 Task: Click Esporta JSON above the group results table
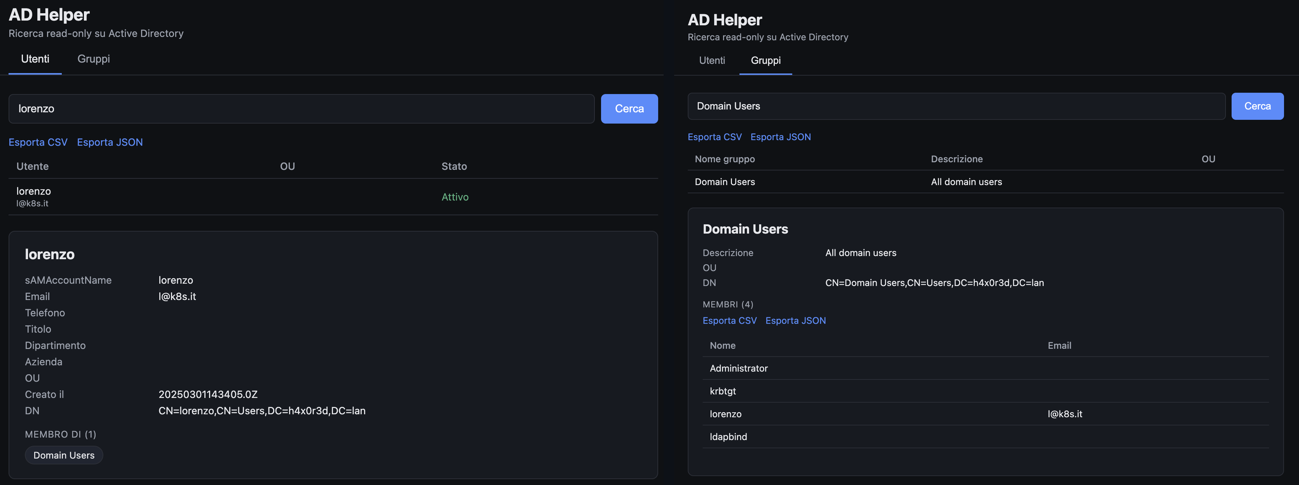(x=780, y=137)
